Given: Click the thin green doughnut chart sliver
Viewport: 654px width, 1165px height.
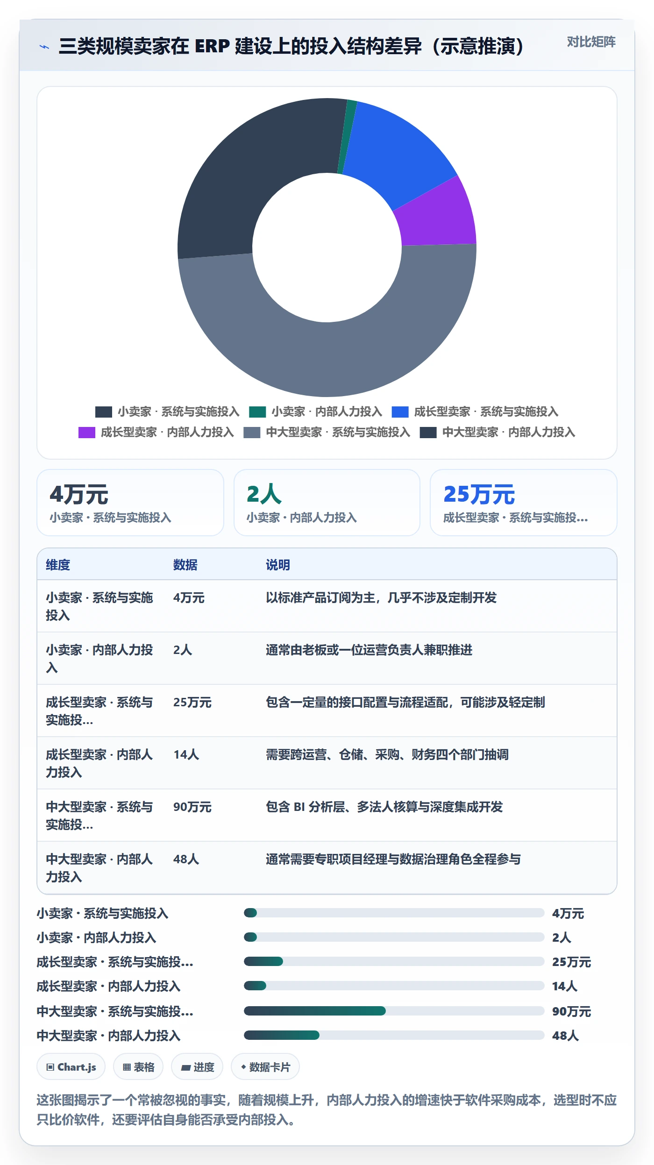Looking at the screenshot, I should [347, 136].
